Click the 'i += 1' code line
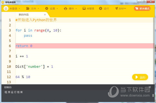The width and height of the screenshot is (156, 103). point(22,56)
